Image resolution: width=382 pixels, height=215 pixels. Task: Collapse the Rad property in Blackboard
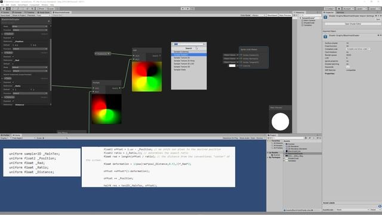tap(2, 53)
